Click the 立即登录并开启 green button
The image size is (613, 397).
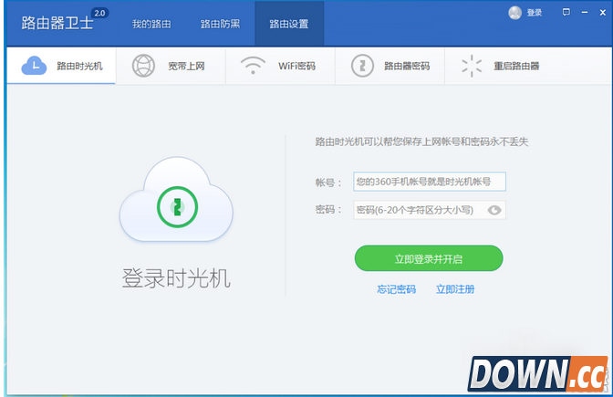tap(429, 258)
